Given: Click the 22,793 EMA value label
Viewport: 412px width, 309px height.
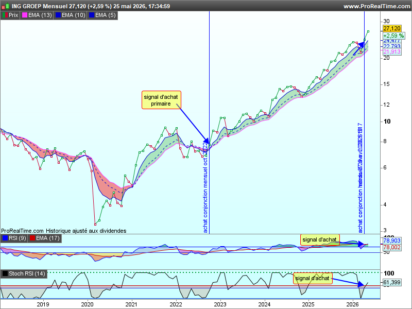Looking at the screenshot, I should click(392, 46).
